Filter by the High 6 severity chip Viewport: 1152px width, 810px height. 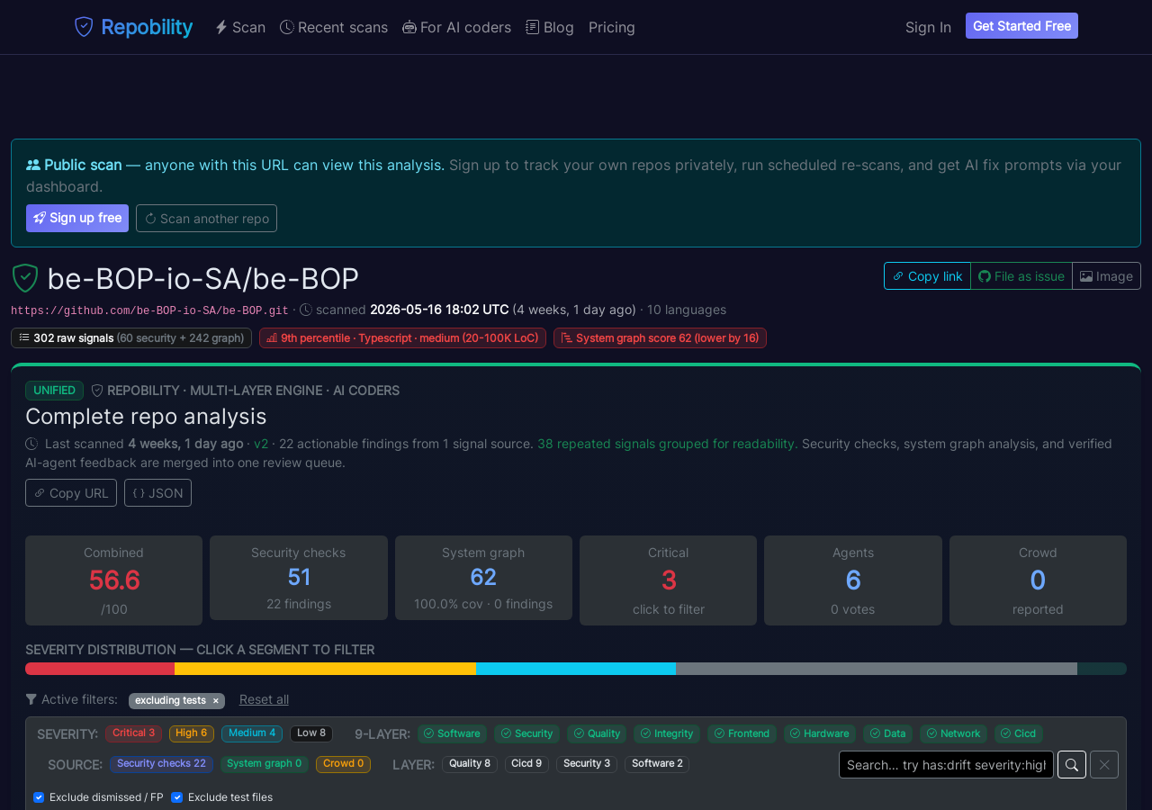point(192,733)
